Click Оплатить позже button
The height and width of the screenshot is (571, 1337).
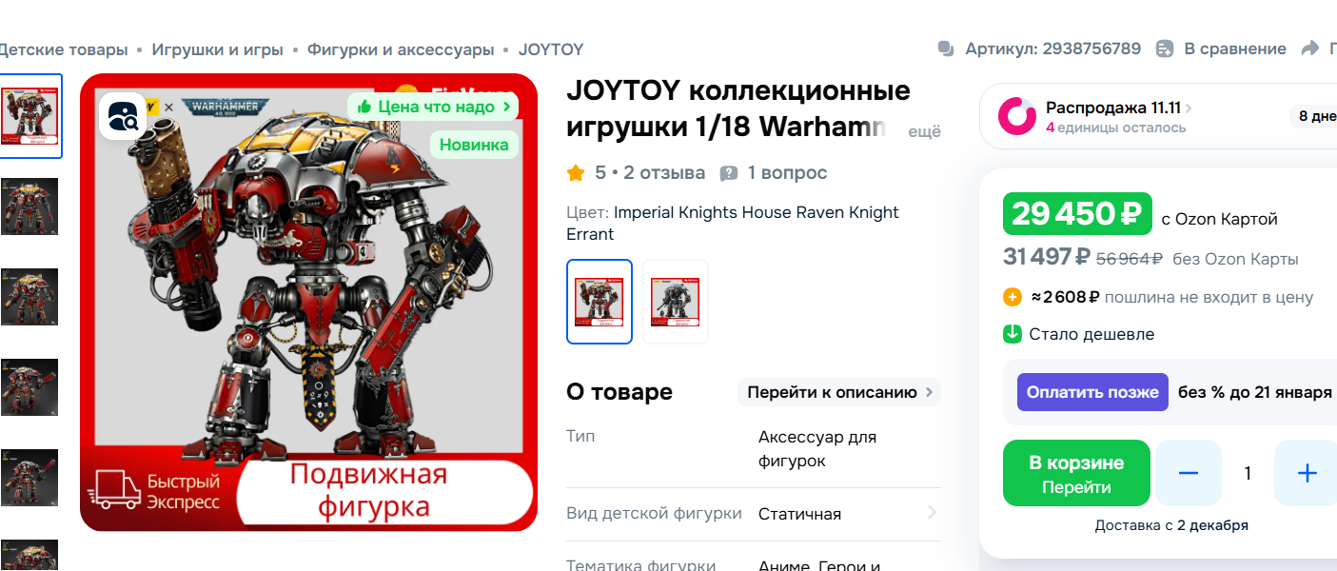pos(1092,392)
